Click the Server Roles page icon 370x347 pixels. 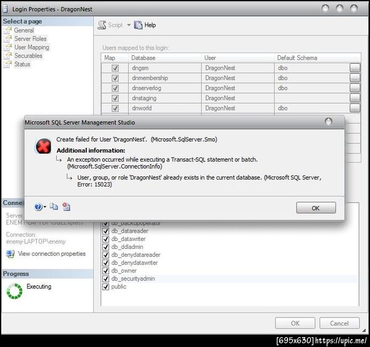coord(7,39)
